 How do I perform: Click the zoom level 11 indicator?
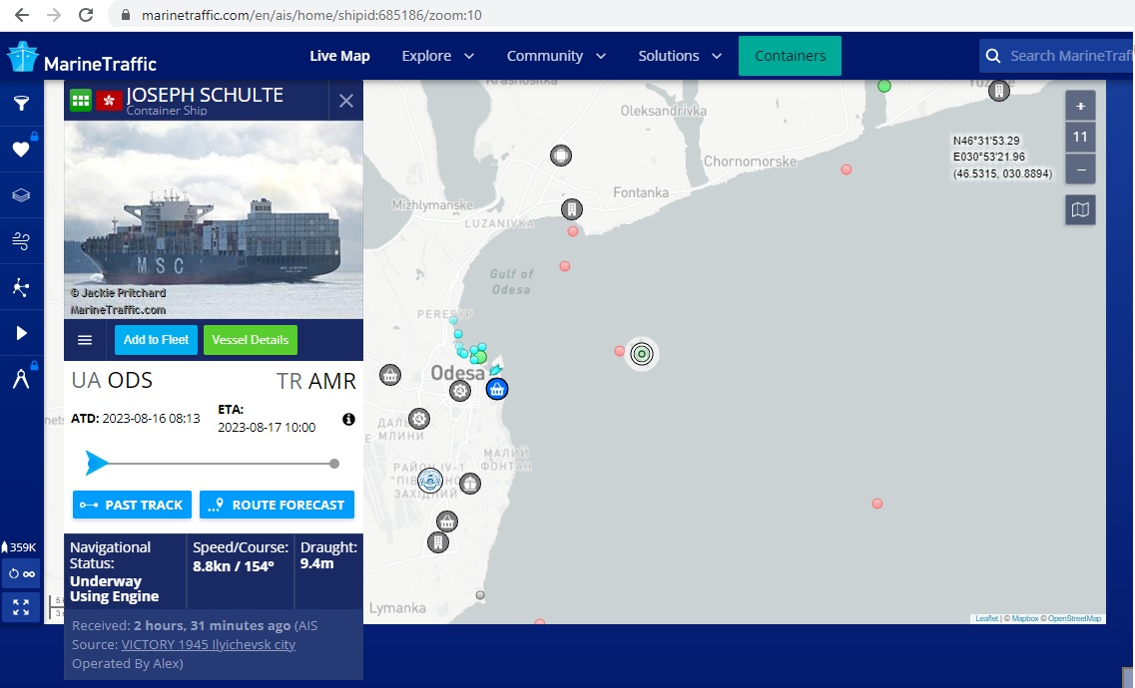[1080, 138]
